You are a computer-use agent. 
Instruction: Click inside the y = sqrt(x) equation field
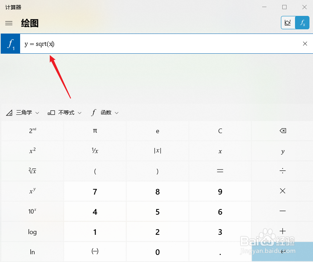click(x=106, y=43)
